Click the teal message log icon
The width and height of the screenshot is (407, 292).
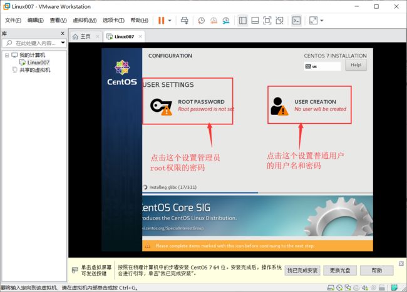(x=394, y=288)
